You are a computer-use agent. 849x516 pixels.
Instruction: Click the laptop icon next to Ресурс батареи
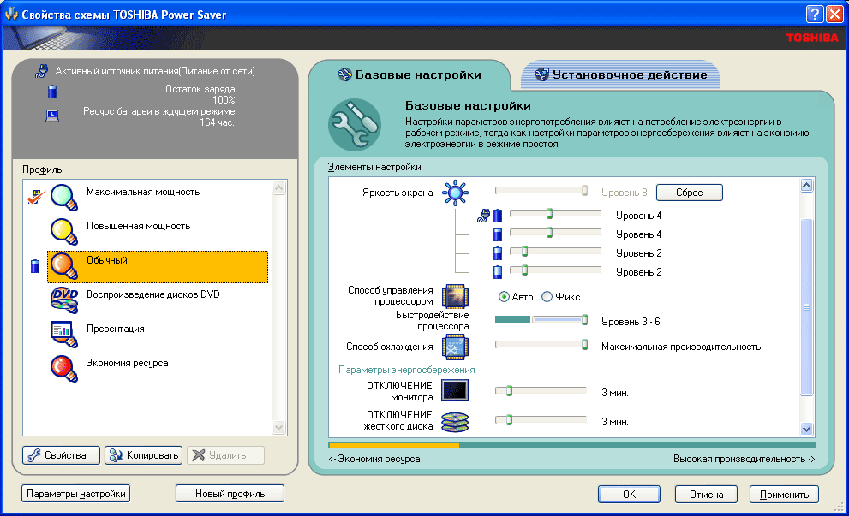[x=52, y=116]
